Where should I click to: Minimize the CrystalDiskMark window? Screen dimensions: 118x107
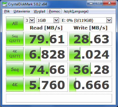(91, 3)
